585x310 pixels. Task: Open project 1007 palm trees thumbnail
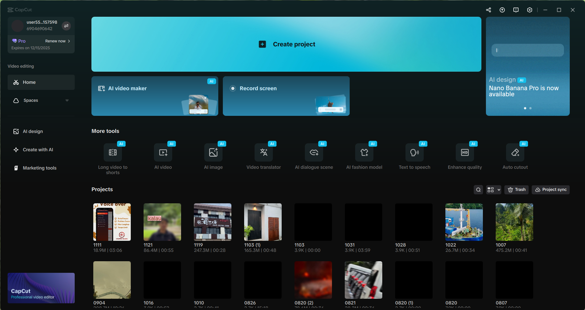click(x=514, y=222)
